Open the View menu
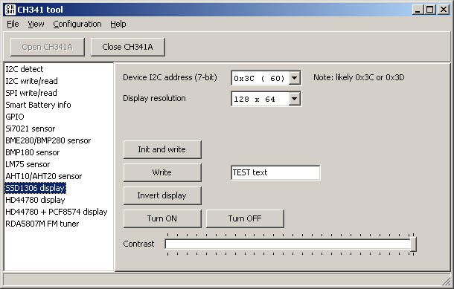This screenshot has width=454, height=289. coord(36,24)
